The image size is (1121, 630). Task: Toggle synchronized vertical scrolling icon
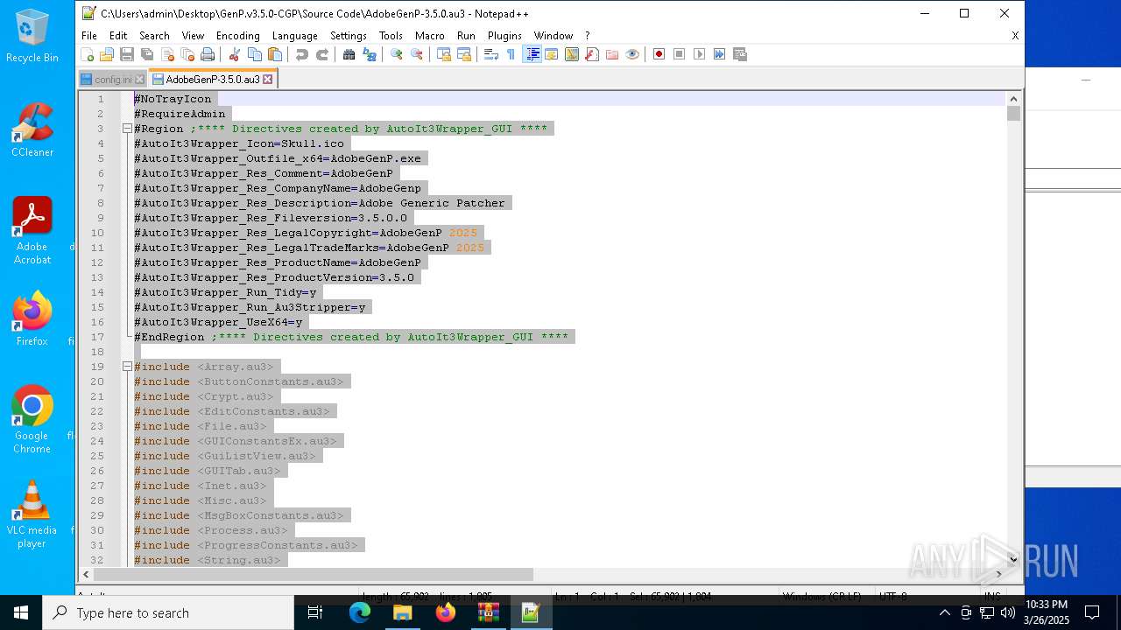click(444, 54)
